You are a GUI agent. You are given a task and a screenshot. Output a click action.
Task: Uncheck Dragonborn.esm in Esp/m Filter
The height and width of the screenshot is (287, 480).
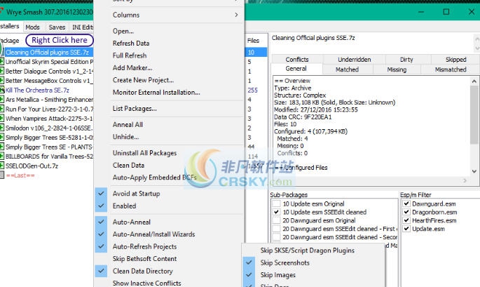point(406,212)
